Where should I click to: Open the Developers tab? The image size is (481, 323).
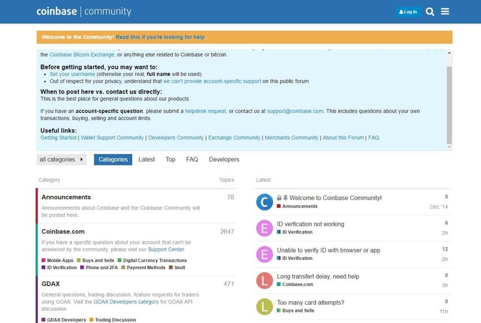[224, 160]
